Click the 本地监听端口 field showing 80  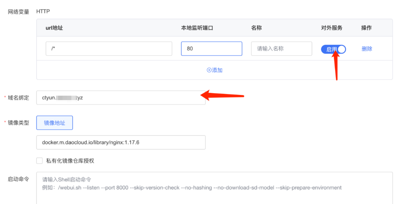(211, 49)
